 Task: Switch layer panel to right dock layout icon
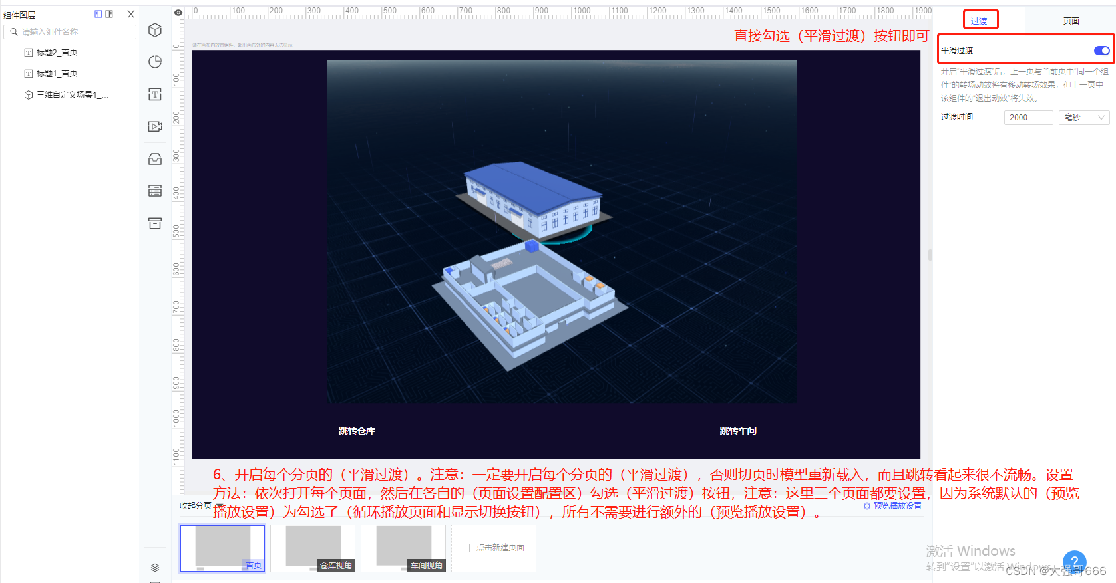coord(109,14)
